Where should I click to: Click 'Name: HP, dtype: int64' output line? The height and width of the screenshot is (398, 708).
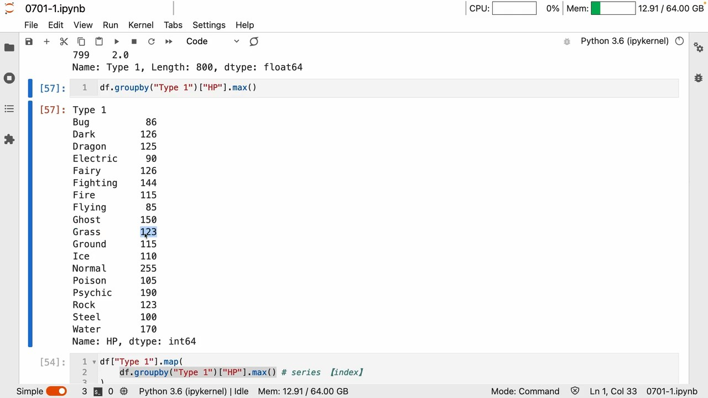(x=134, y=342)
